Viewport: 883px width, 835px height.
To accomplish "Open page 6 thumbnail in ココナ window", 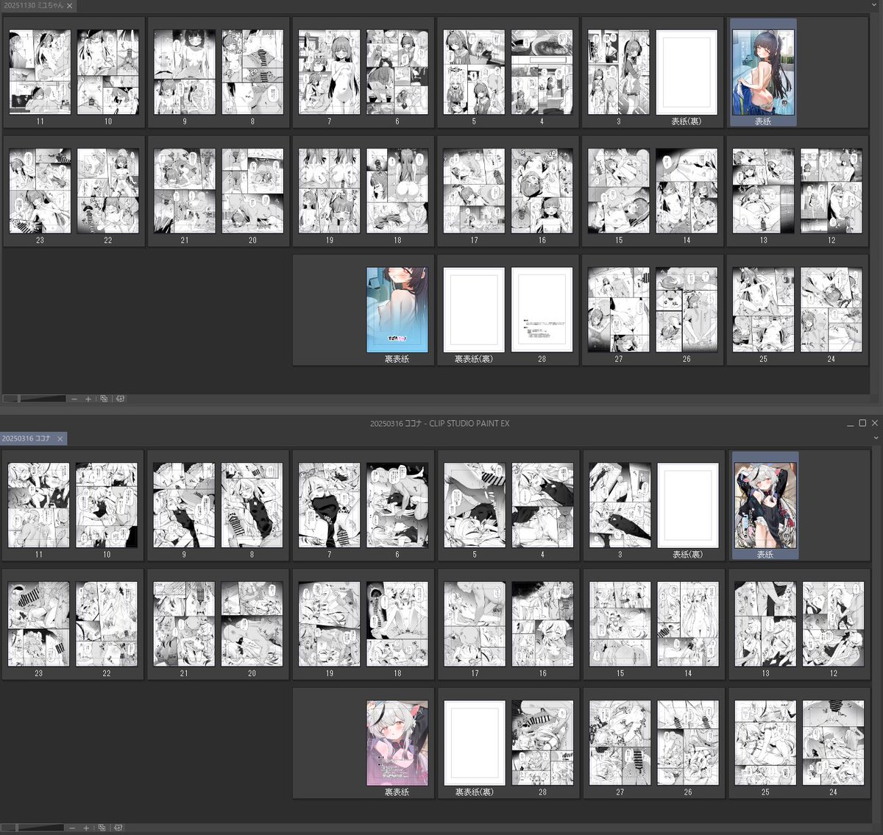I will [397, 505].
